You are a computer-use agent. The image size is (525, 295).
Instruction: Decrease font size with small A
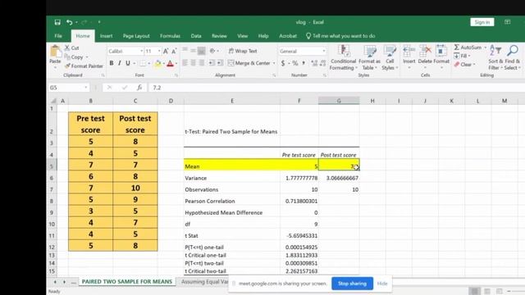[x=174, y=51]
